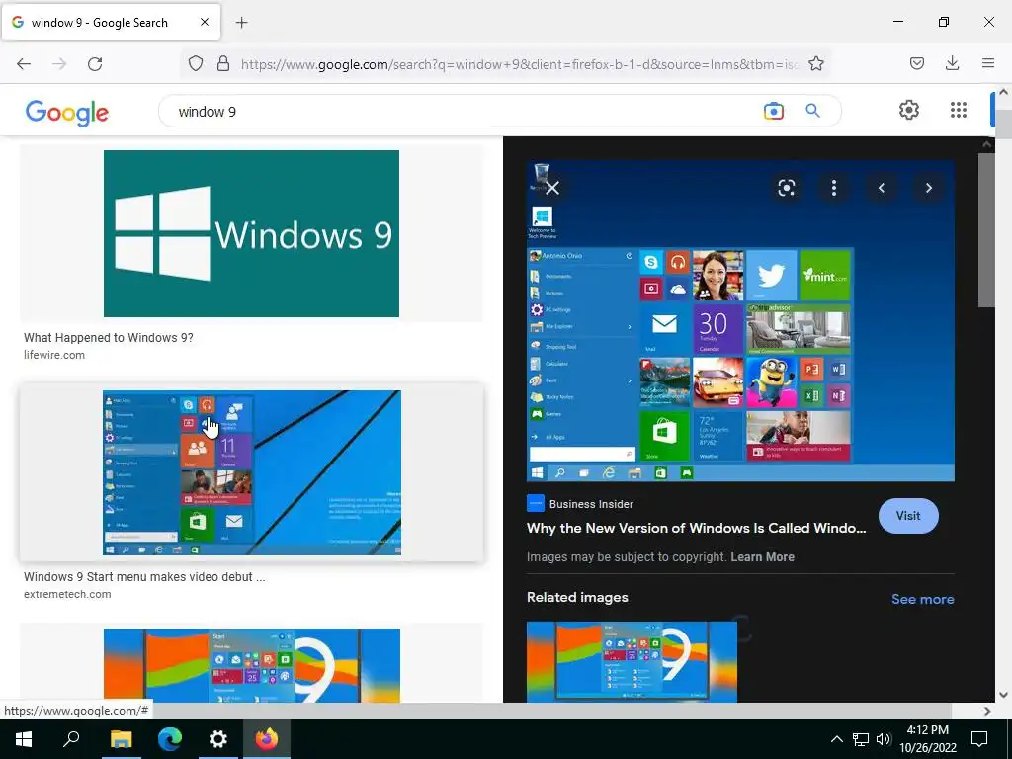The image size is (1012, 759).
Task: Click the Visit button
Action: [x=908, y=516]
